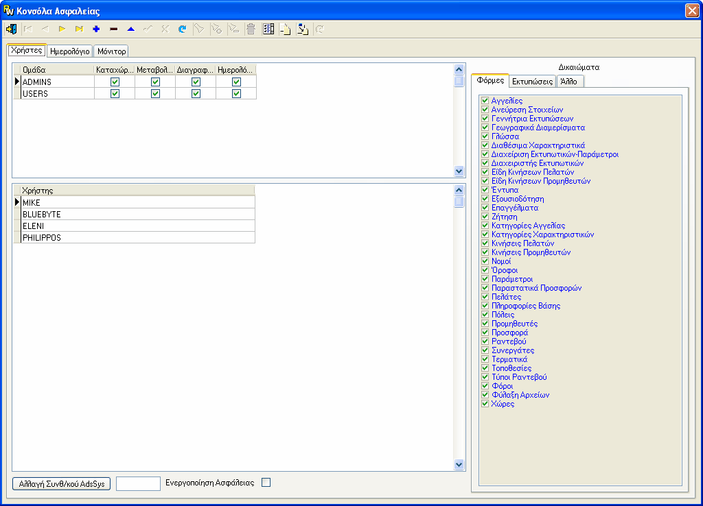Viewport: 703px width, 506px height.
Task: Toggle Διαγραφ... checkbox for ADMINS
Action: 196,82
